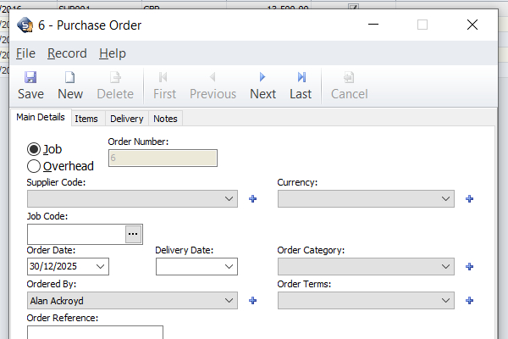Open the File menu
Screen dimensions: 508x339
pyautogui.click(x=25, y=53)
